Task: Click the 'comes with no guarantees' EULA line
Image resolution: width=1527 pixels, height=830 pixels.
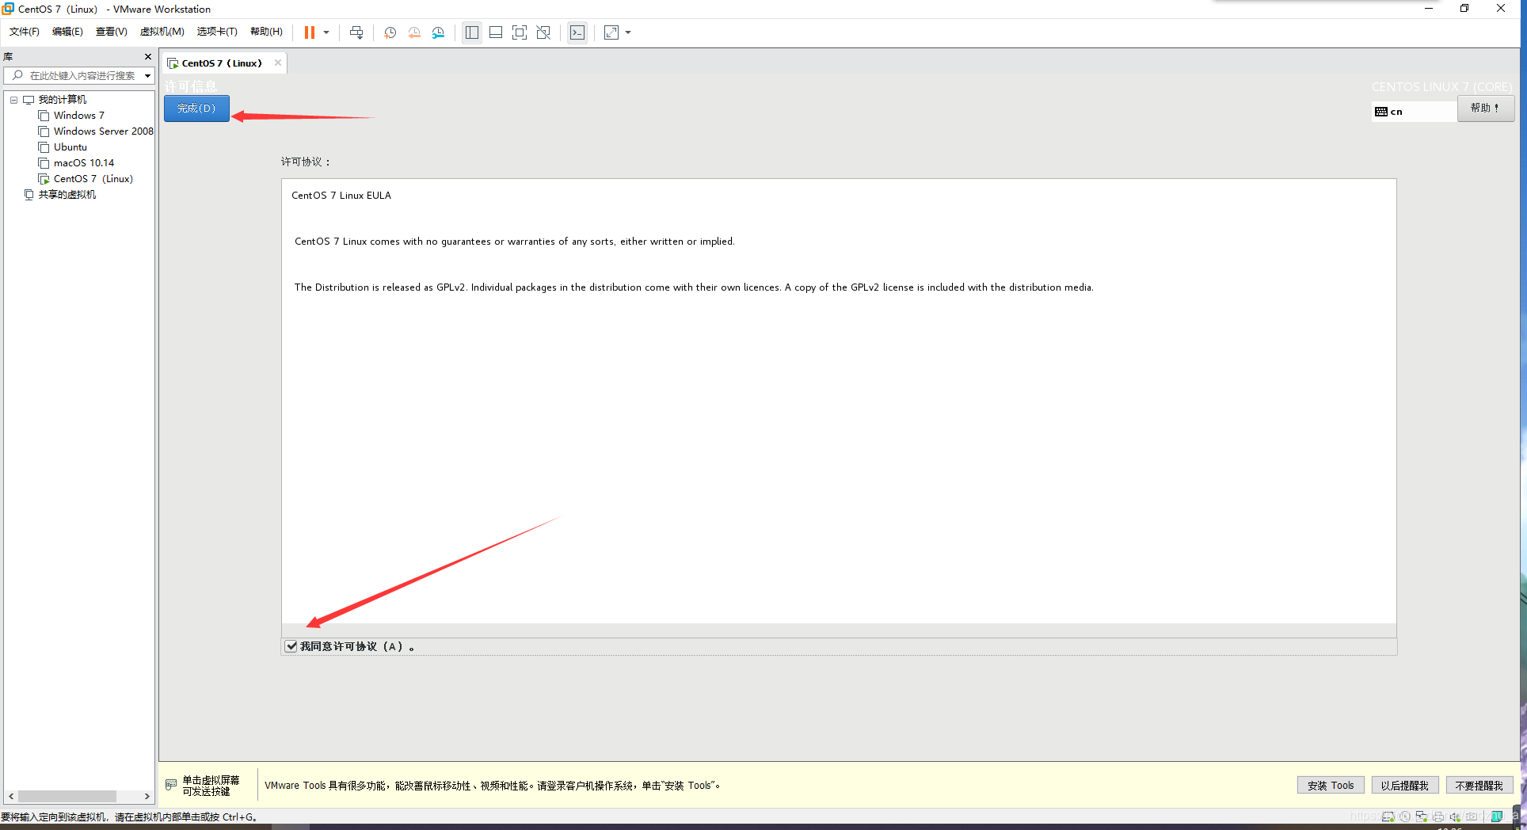Action: pyautogui.click(x=515, y=242)
